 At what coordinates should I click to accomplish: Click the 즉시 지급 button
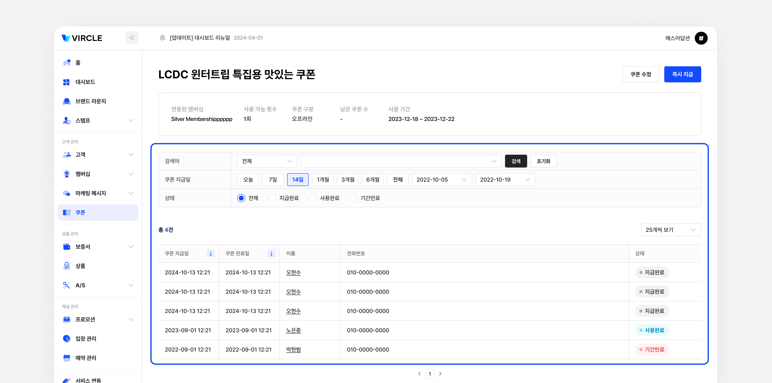click(x=682, y=74)
